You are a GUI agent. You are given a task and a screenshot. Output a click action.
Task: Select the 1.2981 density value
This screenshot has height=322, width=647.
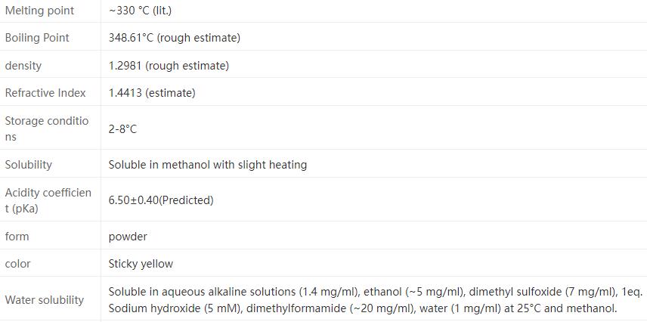point(169,66)
